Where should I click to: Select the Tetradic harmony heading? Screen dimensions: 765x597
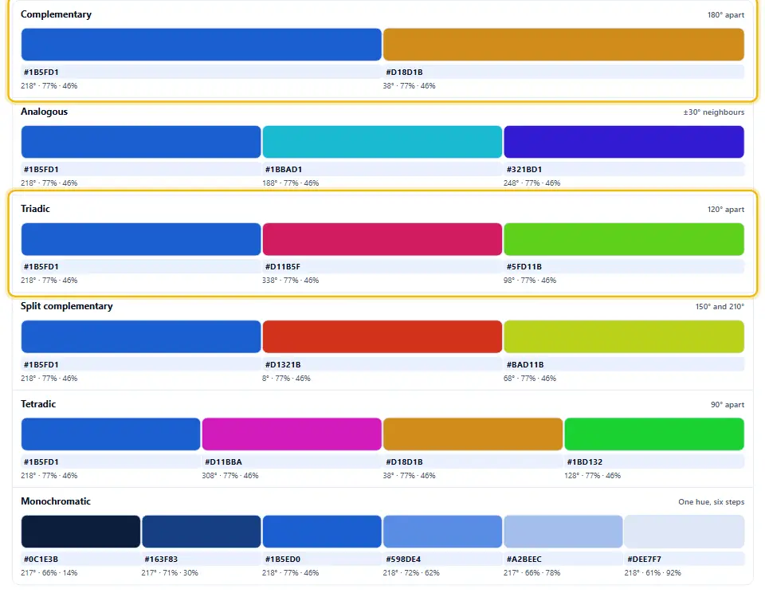38,403
